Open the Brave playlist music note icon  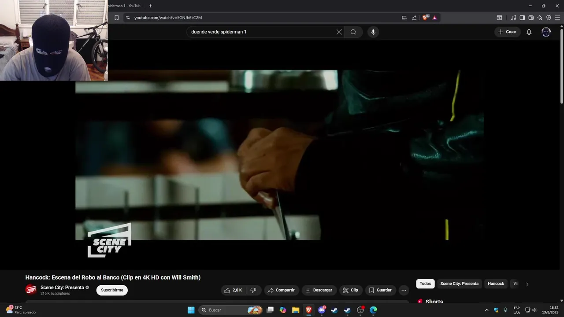pos(513,18)
